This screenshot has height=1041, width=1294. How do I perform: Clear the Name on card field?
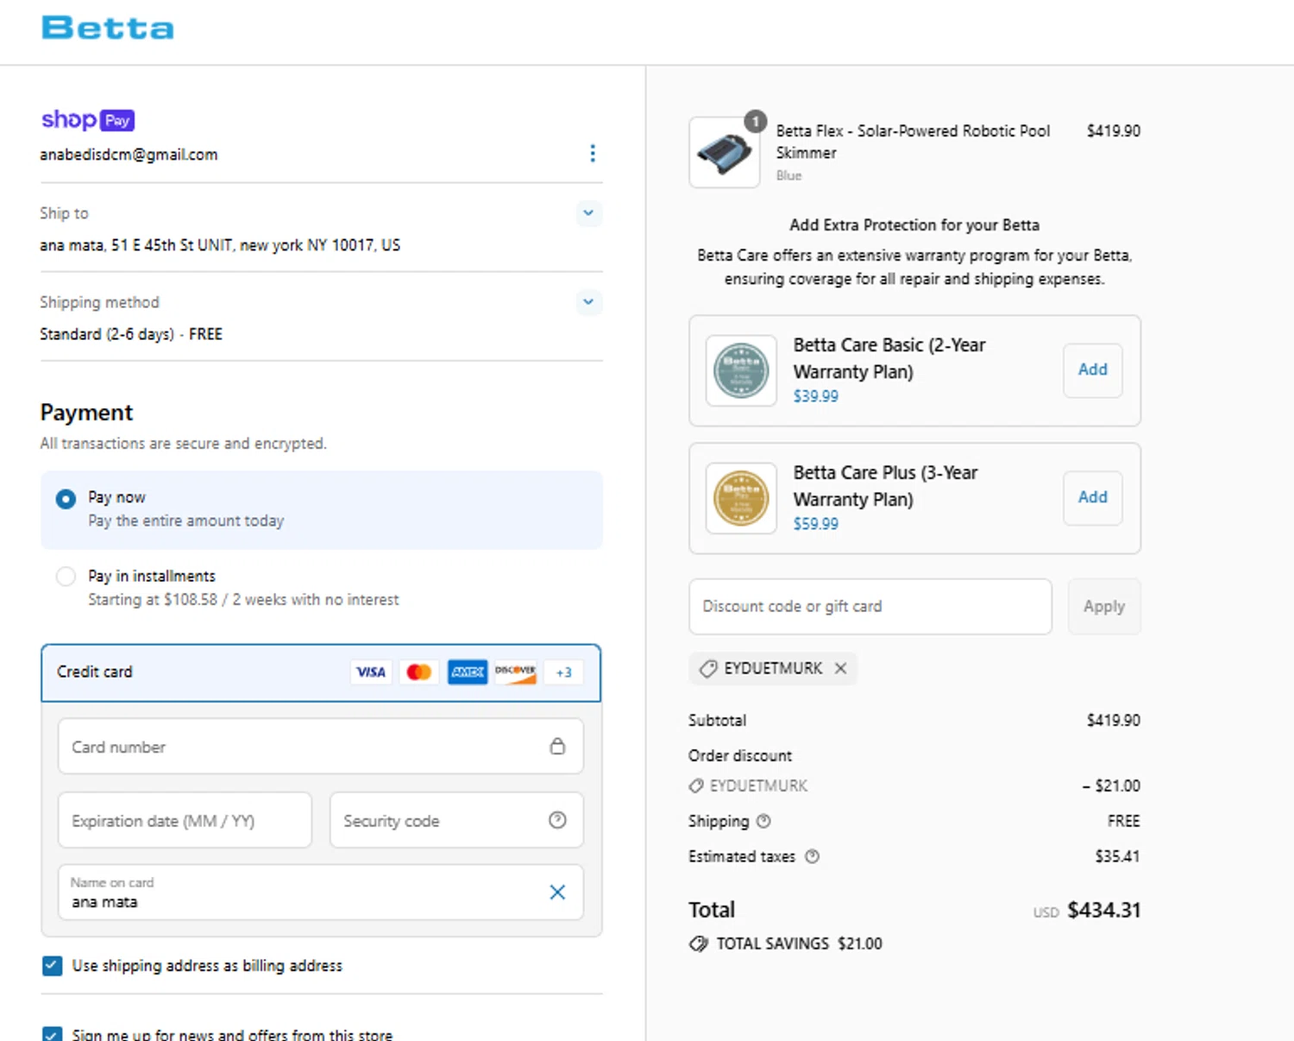tap(558, 893)
